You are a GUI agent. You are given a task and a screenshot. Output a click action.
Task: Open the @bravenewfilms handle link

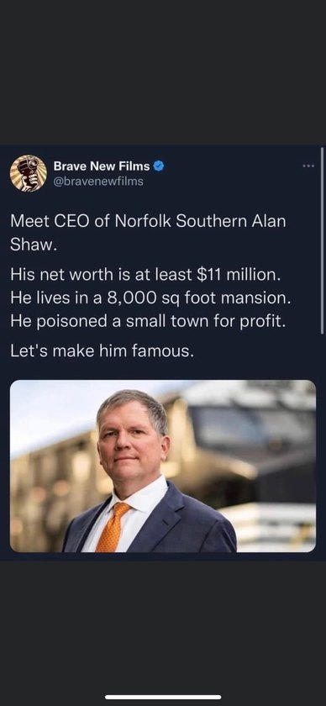click(x=98, y=182)
